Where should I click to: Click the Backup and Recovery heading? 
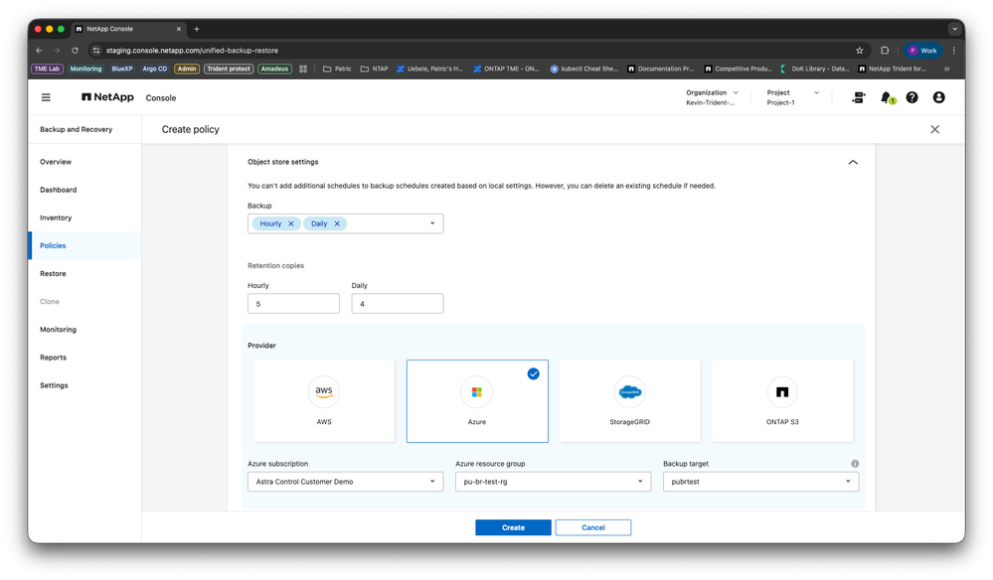point(76,130)
